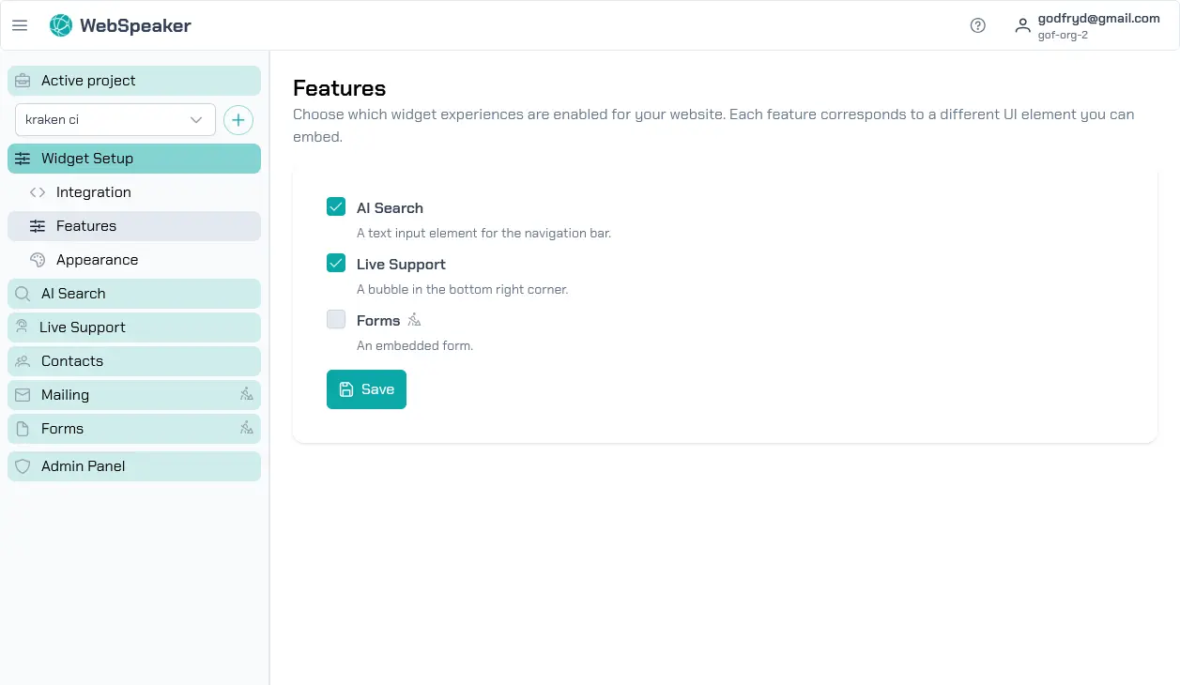Click the kraken ci project input field
1180x685 pixels.
coord(103,120)
